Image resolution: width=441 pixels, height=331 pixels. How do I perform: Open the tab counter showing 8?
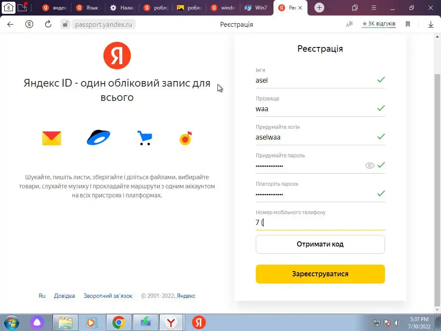pos(9,8)
